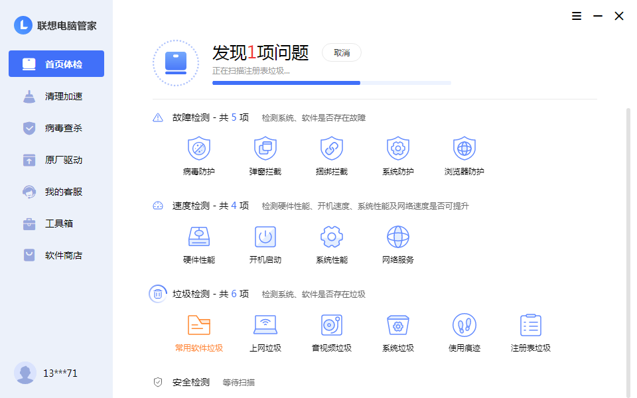Click the 正在扫描注册表垃圾 status text

(251, 71)
